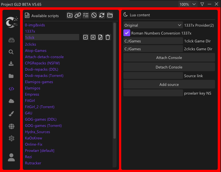Select the 2clicks script
Screen dimensions: 221x172
tap(30, 44)
